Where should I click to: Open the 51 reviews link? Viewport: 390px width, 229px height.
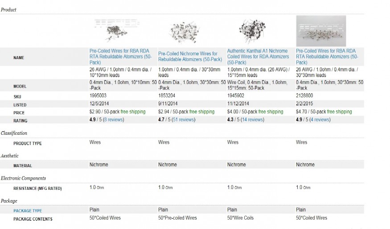tap(184, 120)
